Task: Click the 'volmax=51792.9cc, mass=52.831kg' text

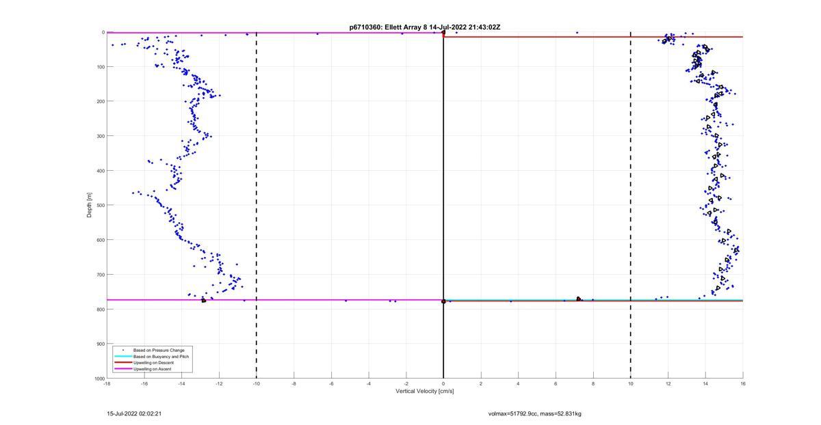Action: click(534, 413)
